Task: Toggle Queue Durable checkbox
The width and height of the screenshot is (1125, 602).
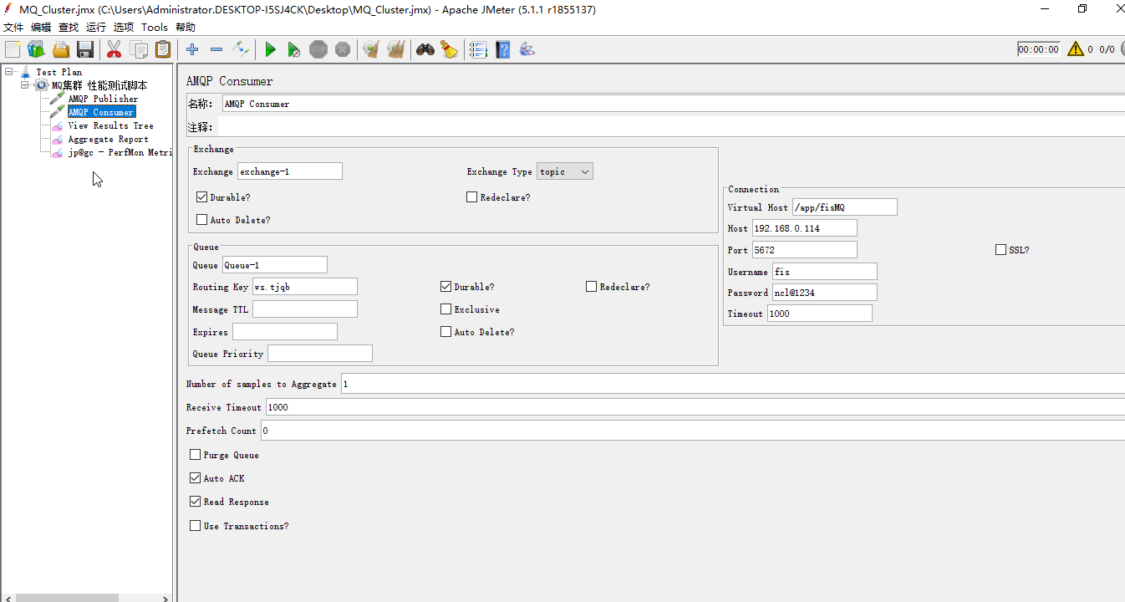Action: click(445, 287)
